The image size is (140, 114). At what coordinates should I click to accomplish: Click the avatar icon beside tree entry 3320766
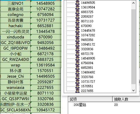tap(77, 77)
